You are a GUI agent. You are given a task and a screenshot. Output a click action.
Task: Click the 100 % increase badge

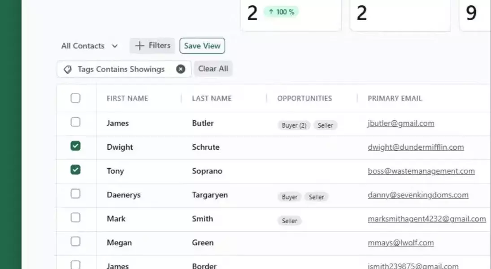pos(281,12)
